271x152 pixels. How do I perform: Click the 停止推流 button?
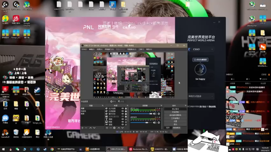pos(175,109)
